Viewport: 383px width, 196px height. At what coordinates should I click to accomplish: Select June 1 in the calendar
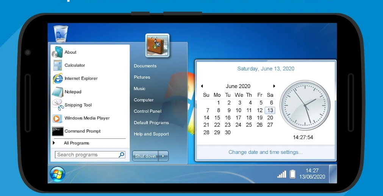pos(218,103)
